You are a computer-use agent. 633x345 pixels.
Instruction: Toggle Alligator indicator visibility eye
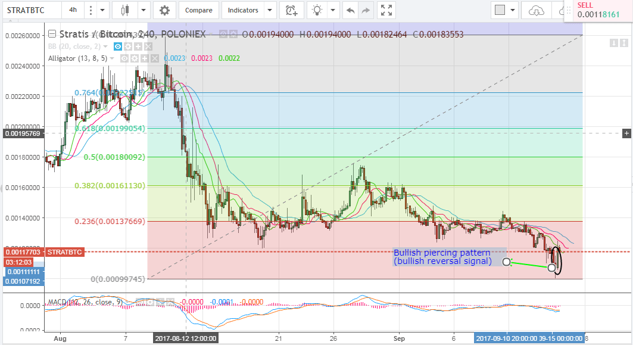tap(124, 58)
